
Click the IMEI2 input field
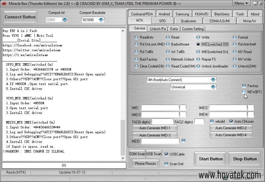[x=228, y=108]
